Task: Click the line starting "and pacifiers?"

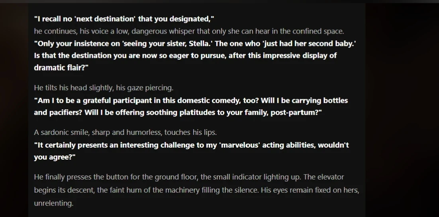Action: pos(178,112)
